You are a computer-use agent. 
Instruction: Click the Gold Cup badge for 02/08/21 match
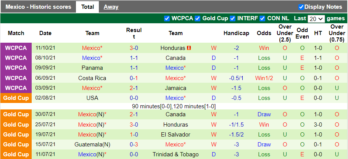[x=16, y=98]
